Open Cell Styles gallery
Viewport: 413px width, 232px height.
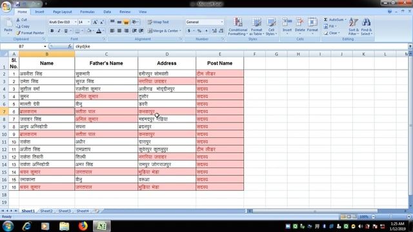pyautogui.click(x=271, y=26)
